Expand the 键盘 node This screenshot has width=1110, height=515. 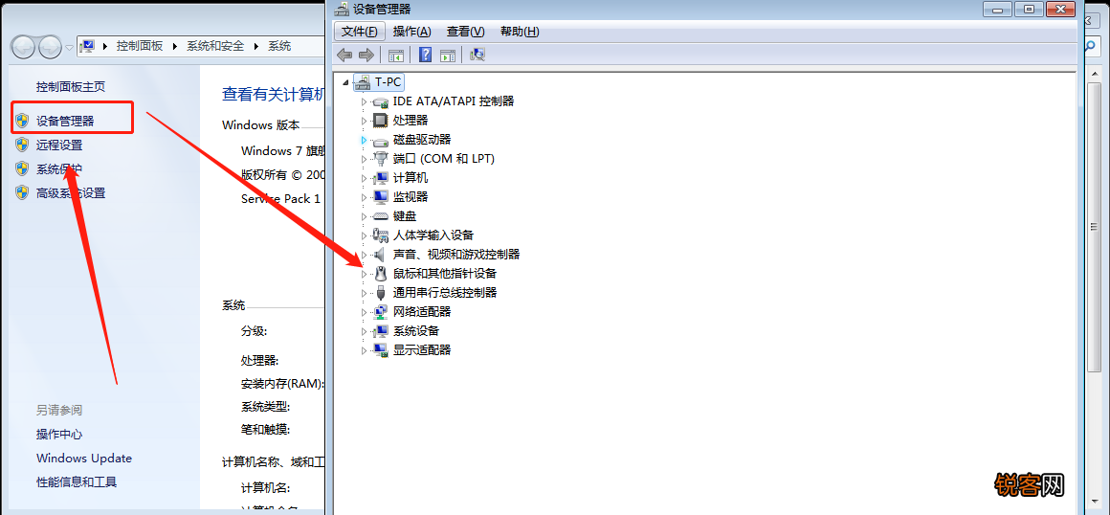click(x=364, y=216)
